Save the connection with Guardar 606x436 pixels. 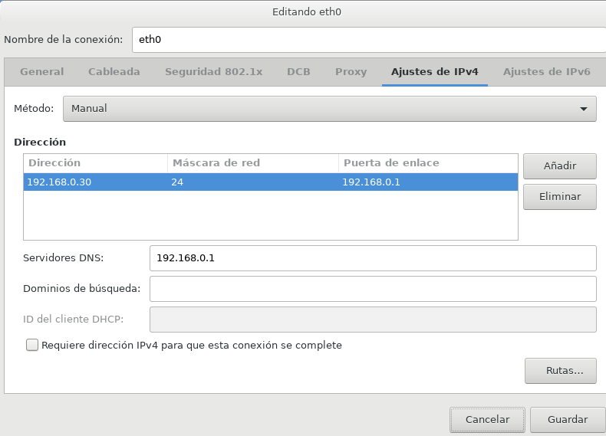[x=568, y=419]
